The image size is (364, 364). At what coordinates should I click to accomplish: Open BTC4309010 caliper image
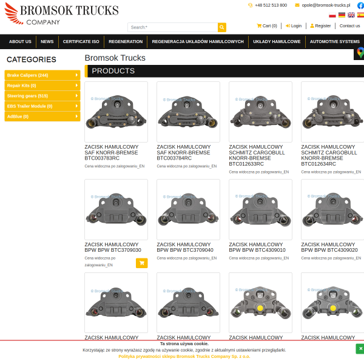tap(260, 210)
